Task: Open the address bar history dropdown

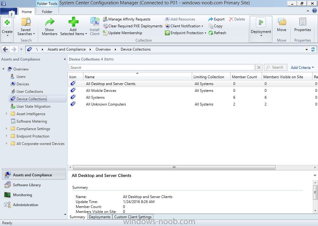Action: (x=307, y=49)
